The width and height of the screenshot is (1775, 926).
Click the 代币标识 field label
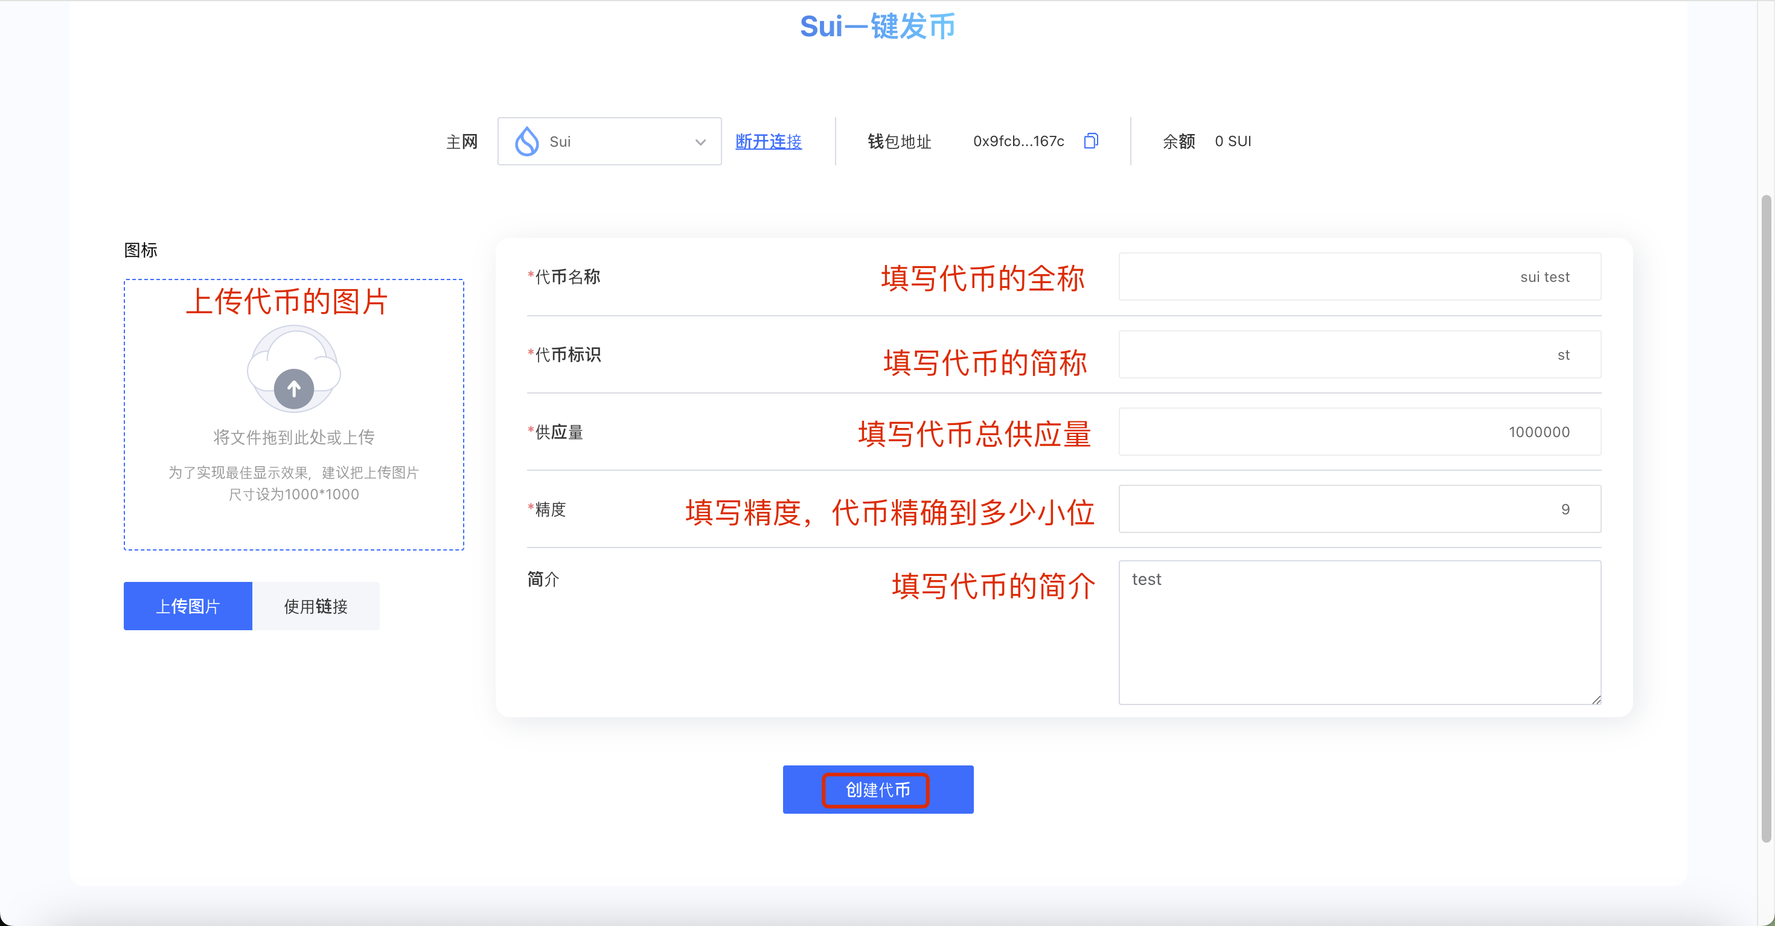564,354
